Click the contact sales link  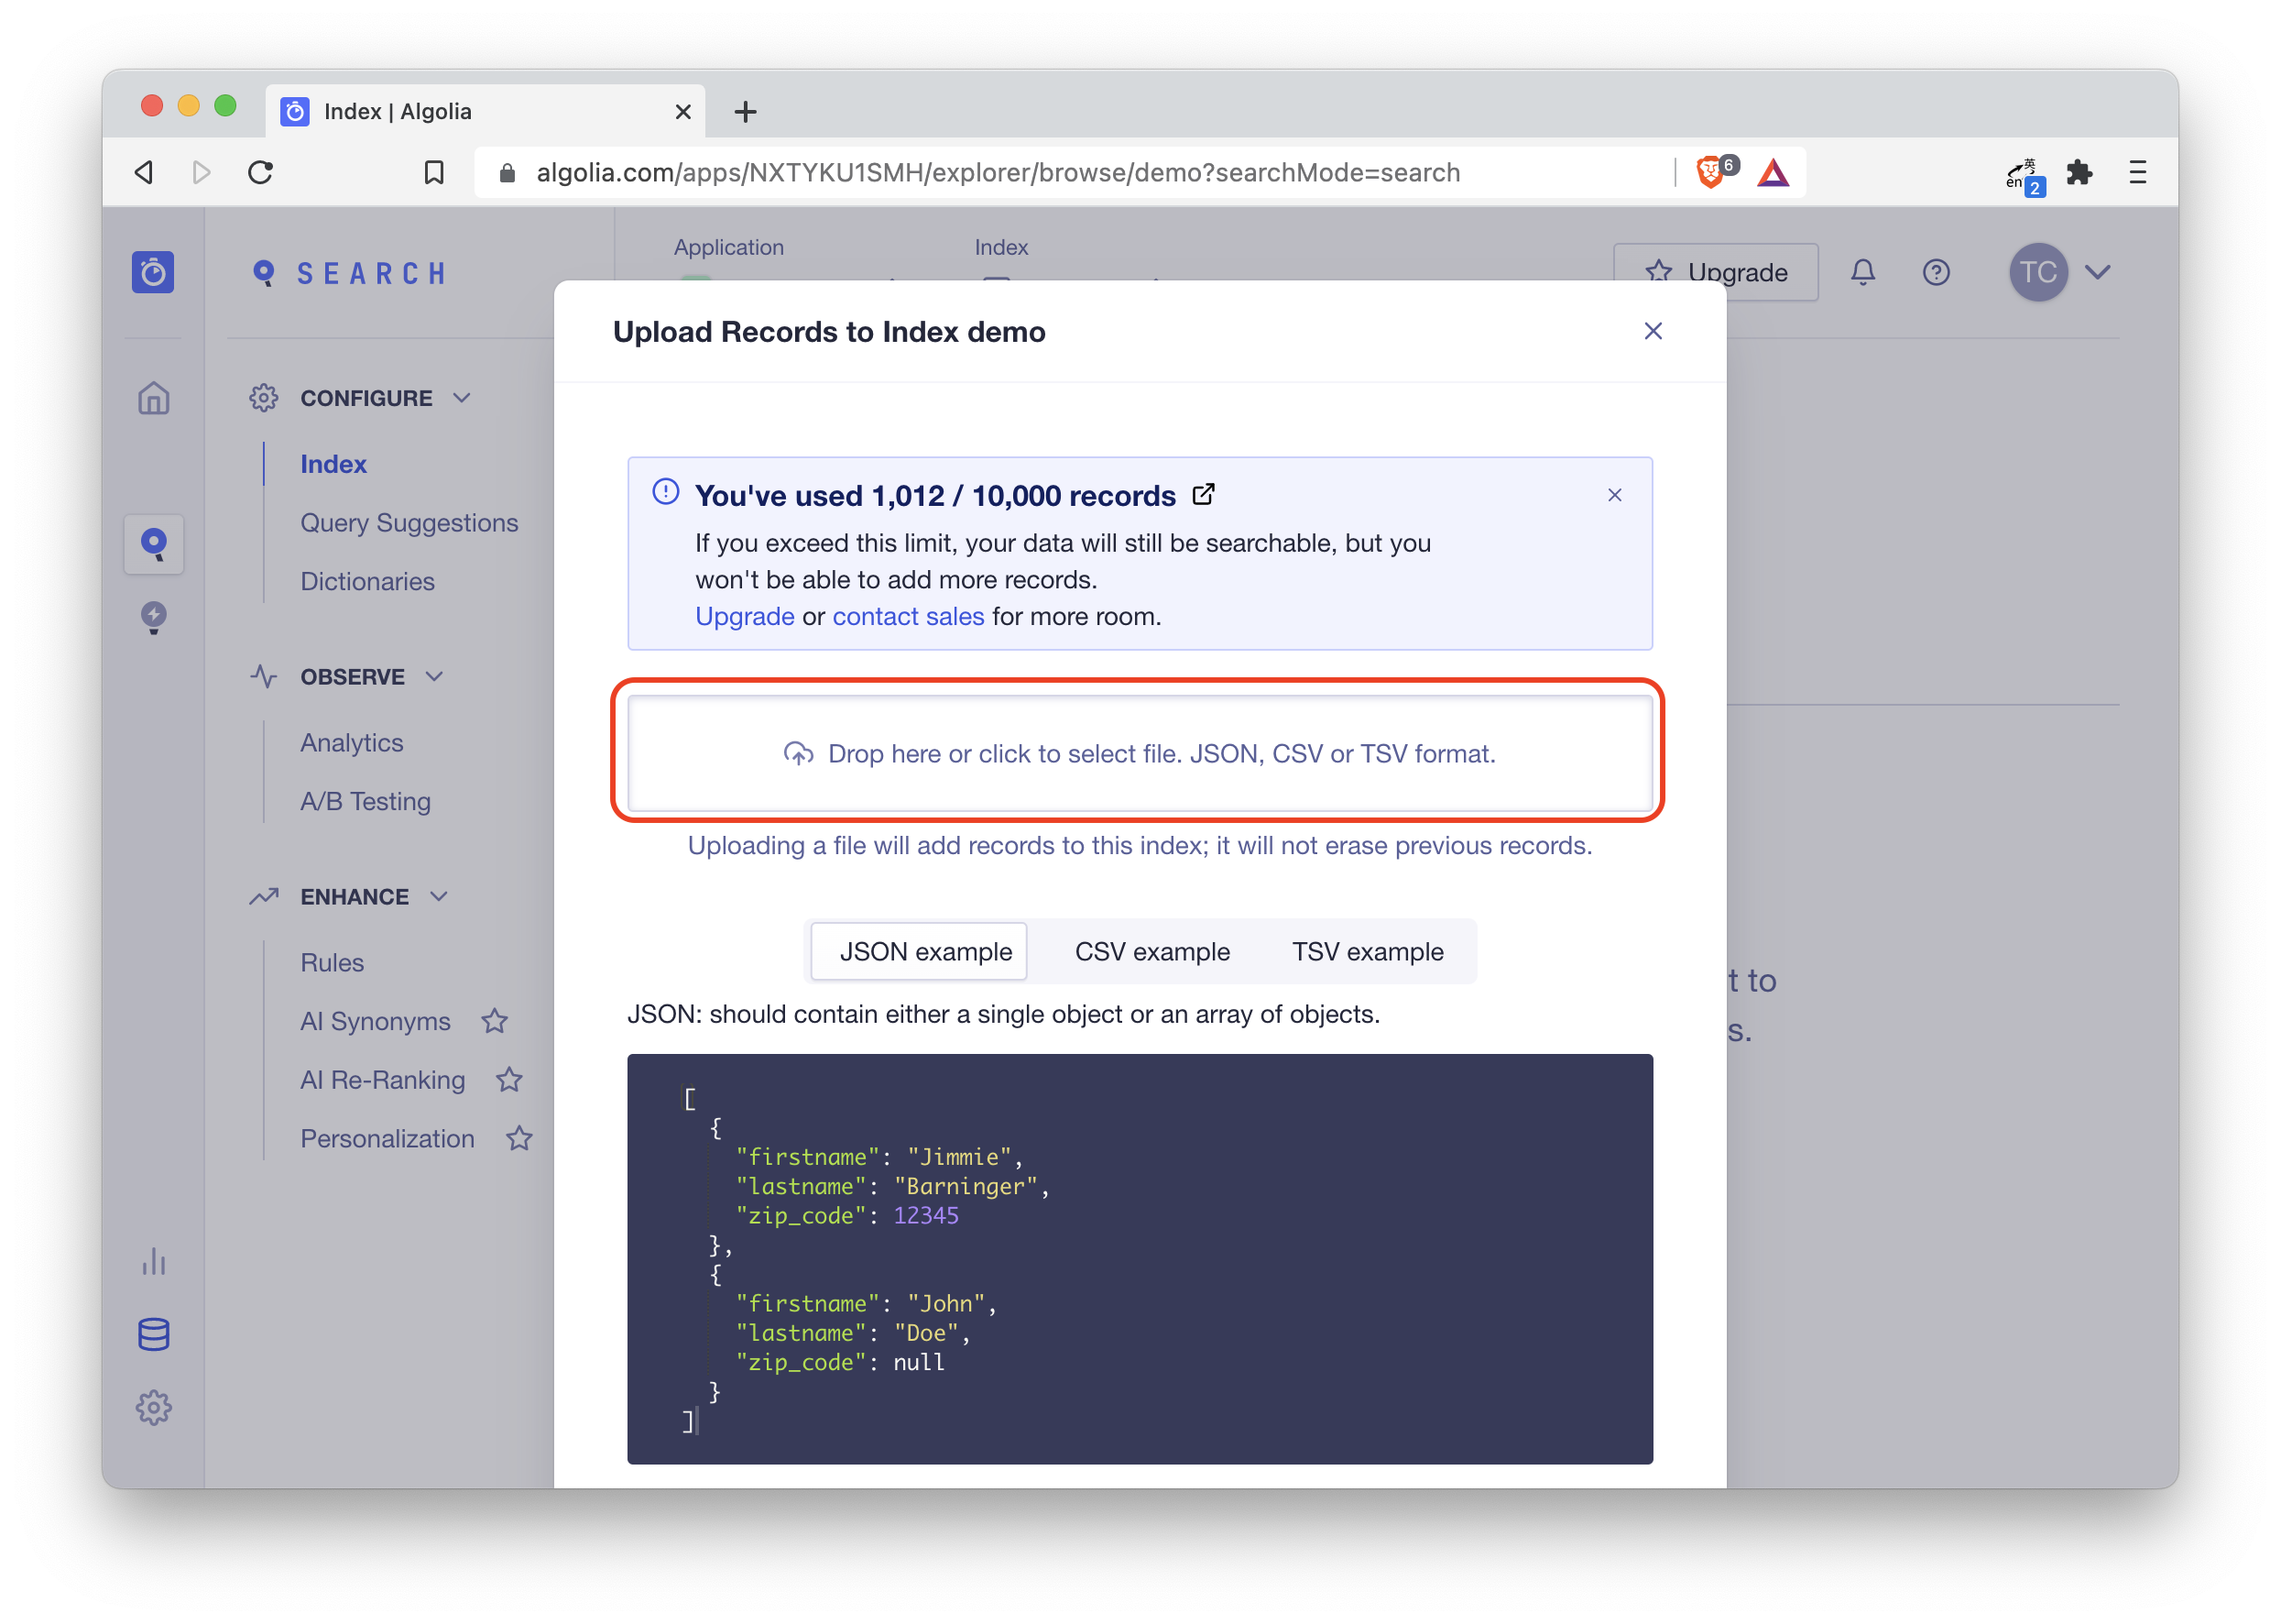tap(908, 616)
